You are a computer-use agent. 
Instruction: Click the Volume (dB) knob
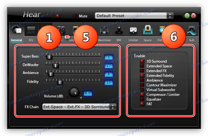point(74,92)
